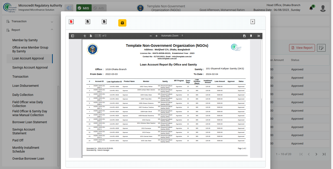Click Account ID column header in report

[99, 81]
